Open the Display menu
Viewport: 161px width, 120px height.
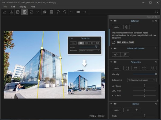(23, 6)
